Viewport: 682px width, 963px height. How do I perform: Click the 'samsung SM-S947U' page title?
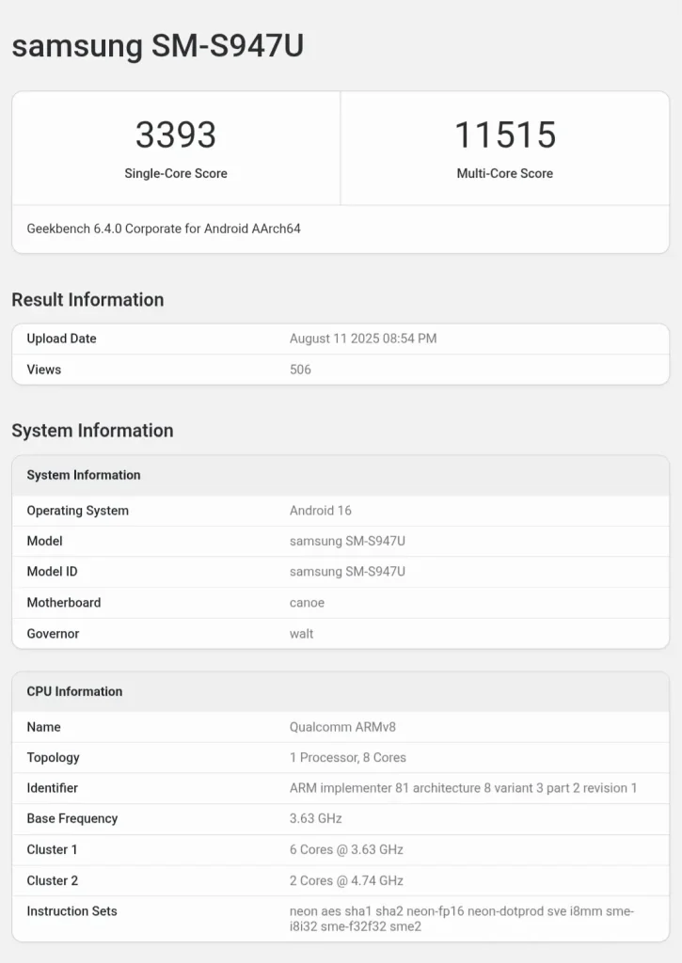coord(158,46)
